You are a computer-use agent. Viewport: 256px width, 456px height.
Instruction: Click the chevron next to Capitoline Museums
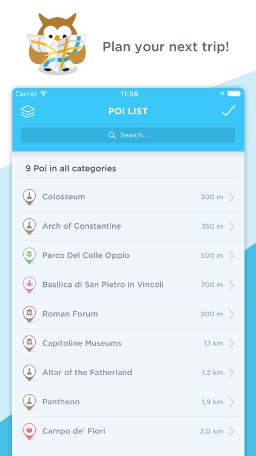(231, 344)
